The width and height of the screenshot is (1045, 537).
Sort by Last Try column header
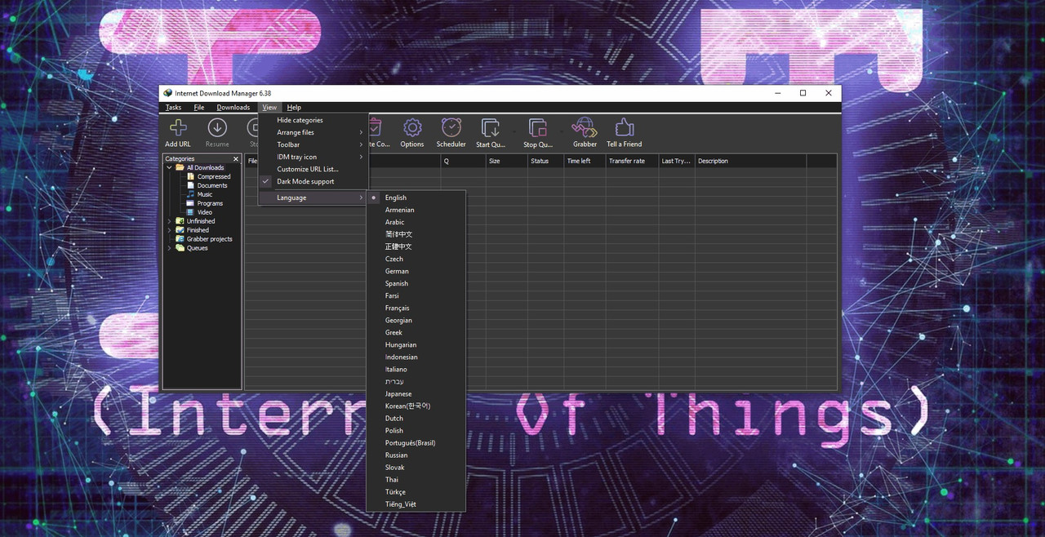coord(676,161)
